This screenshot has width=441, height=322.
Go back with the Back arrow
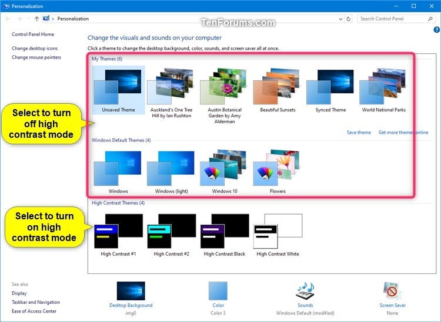tap(8, 19)
